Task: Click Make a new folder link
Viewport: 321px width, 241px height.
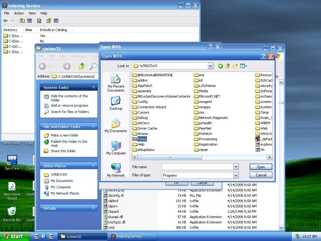Action: pos(65,135)
